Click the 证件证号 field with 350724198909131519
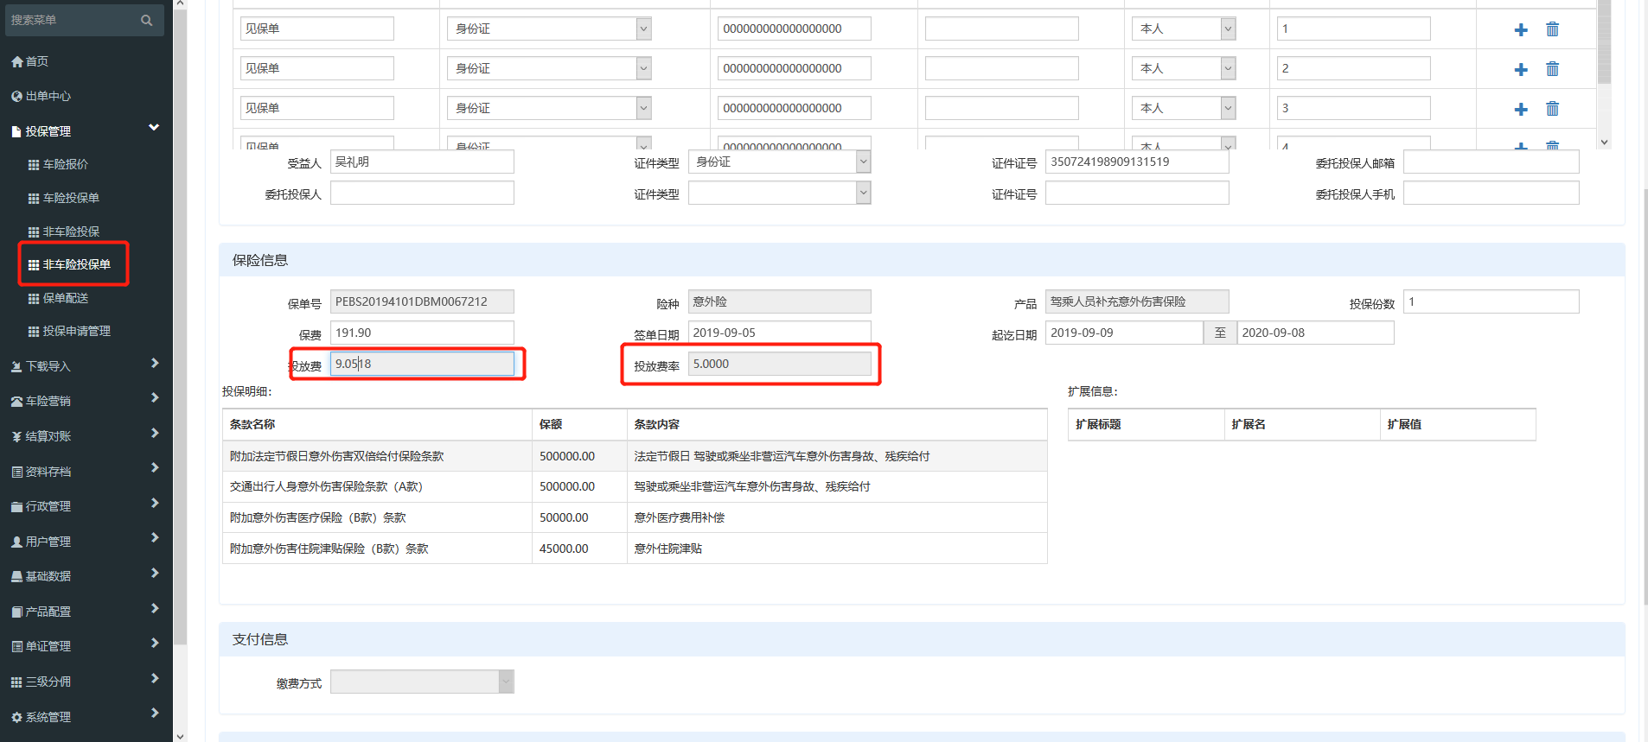 click(x=1137, y=162)
